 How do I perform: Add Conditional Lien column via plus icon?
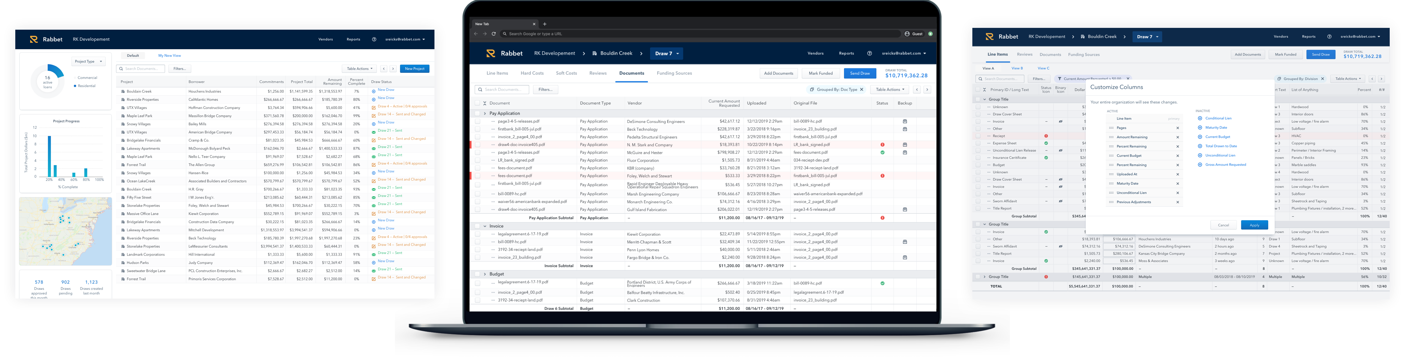[x=1200, y=118]
